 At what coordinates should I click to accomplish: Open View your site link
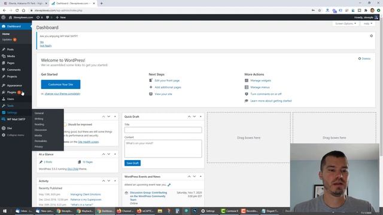coord(163,94)
